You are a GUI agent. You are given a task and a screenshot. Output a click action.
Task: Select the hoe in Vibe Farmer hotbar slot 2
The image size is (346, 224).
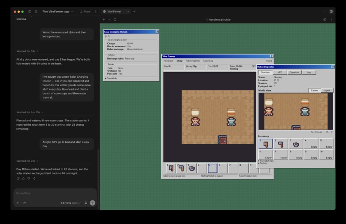coord(181,169)
